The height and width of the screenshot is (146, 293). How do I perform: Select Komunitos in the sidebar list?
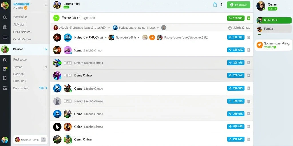coord(20,17)
